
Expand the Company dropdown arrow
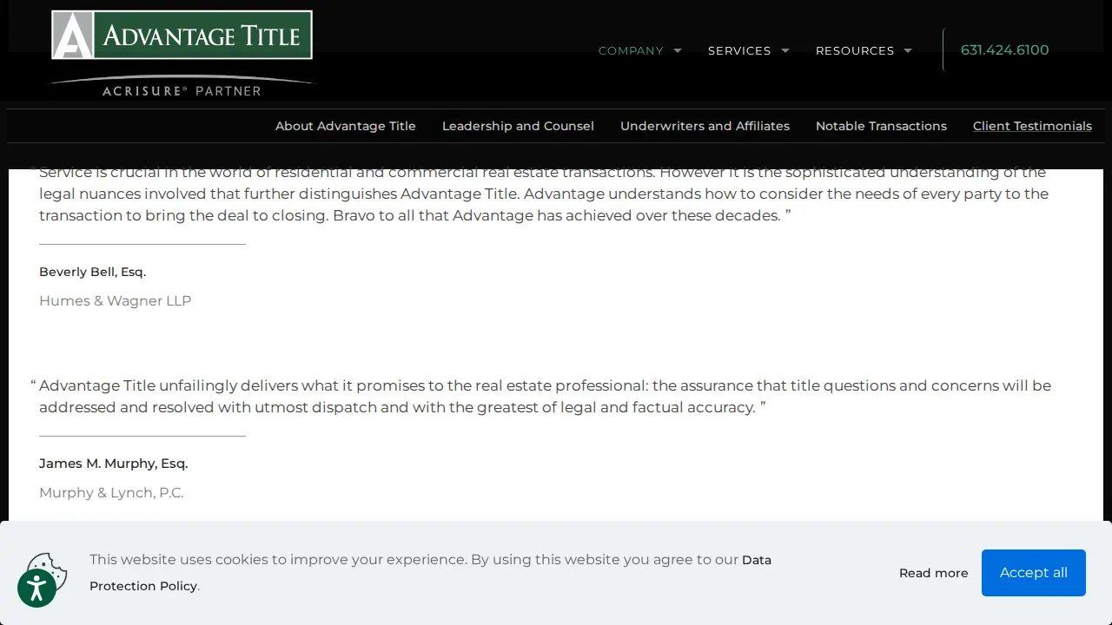point(678,51)
